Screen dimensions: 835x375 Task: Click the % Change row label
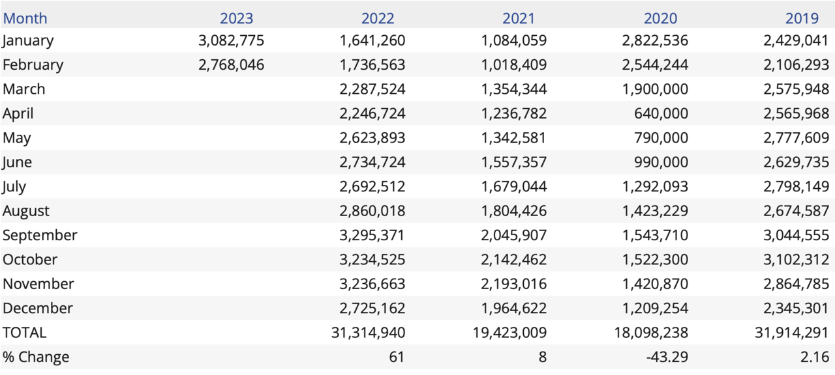coord(36,357)
